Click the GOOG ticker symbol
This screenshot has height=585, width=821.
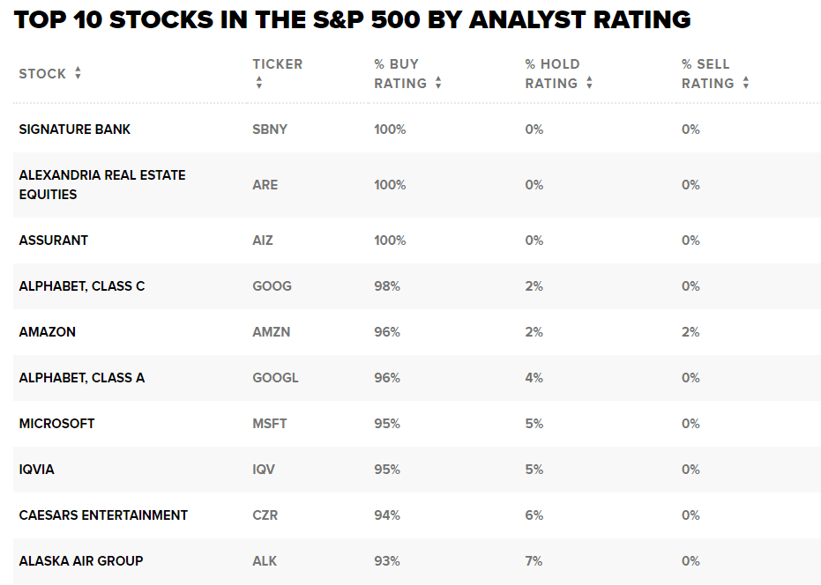[272, 286]
